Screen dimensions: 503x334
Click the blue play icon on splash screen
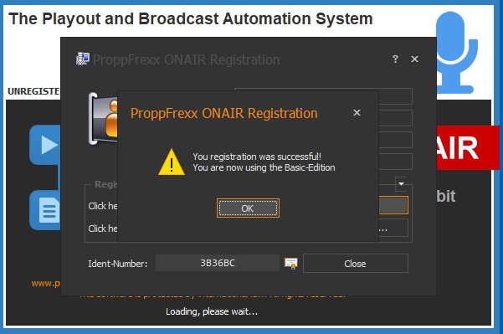(45, 145)
